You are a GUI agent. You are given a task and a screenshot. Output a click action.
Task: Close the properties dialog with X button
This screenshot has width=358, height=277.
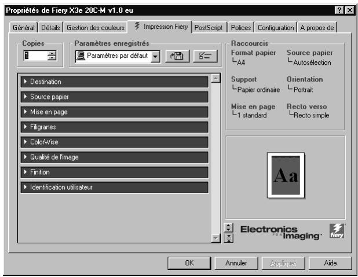pyautogui.click(x=349, y=10)
